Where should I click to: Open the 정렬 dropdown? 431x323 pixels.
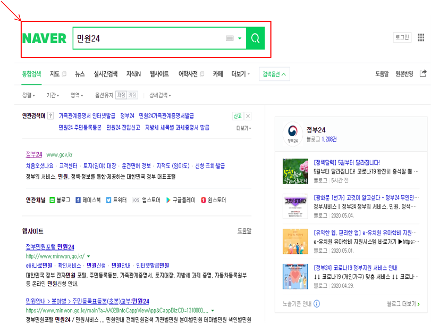pos(29,95)
